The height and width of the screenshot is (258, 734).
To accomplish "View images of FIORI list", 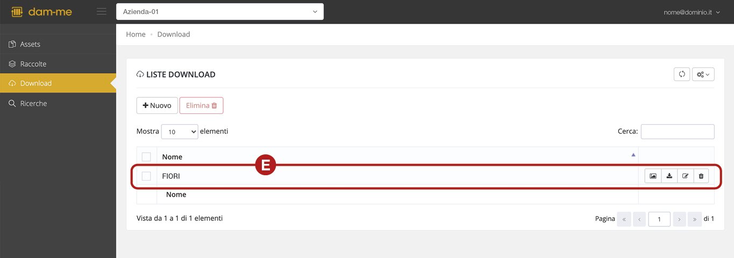I will click(x=653, y=176).
